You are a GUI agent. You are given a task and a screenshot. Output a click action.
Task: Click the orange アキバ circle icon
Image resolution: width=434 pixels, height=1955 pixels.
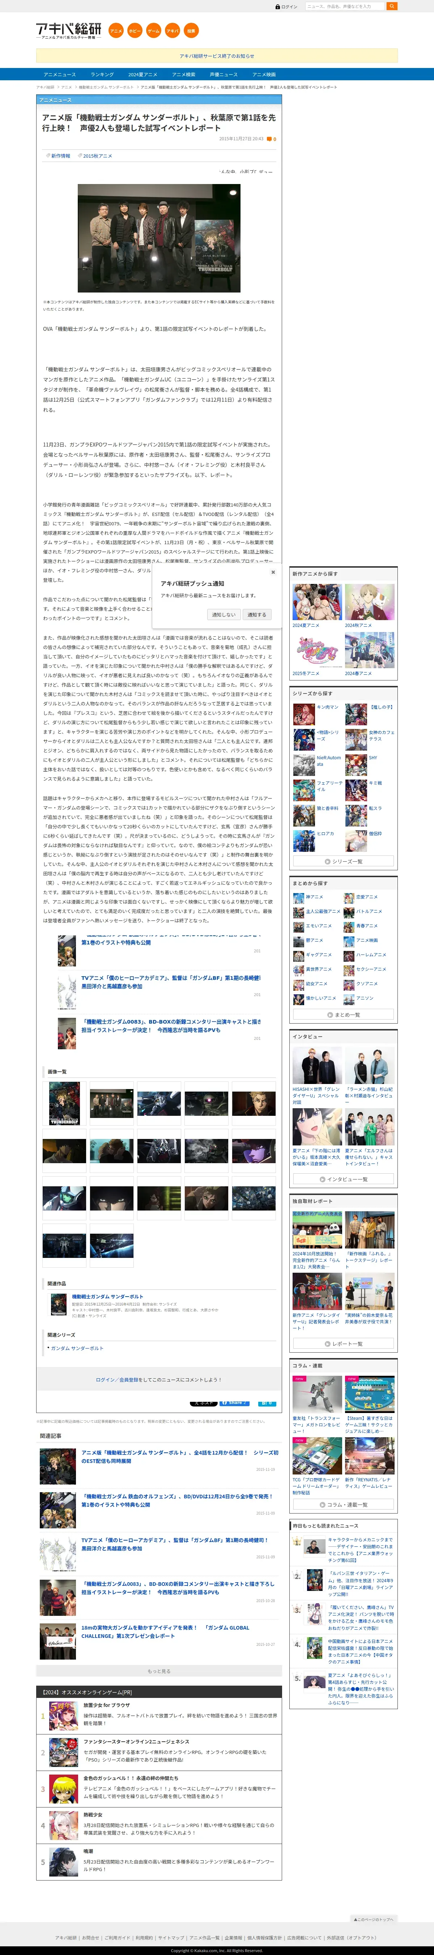(172, 31)
